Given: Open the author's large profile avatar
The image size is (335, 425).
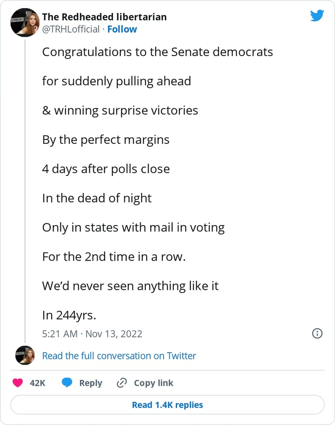Looking at the screenshot, I should pyautogui.click(x=24, y=23).
